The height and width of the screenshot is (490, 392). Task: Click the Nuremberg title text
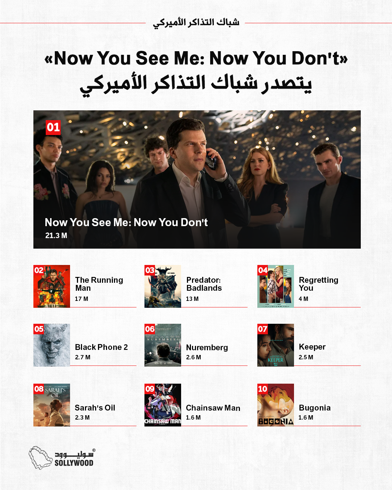point(207,347)
